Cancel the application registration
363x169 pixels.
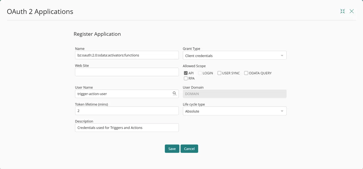coord(189,149)
